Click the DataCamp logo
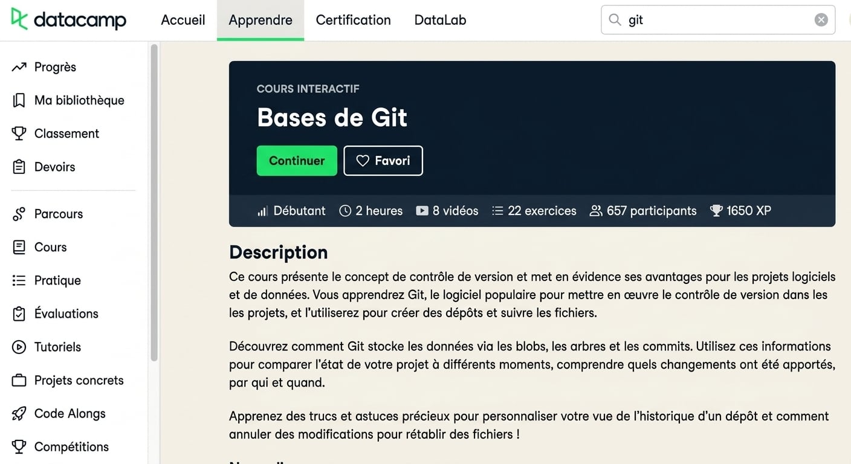The width and height of the screenshot is (851, 464). coord(68,19)
